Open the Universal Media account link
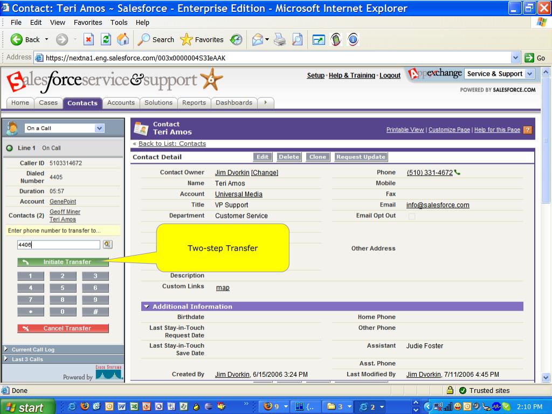 pos(239,194)
